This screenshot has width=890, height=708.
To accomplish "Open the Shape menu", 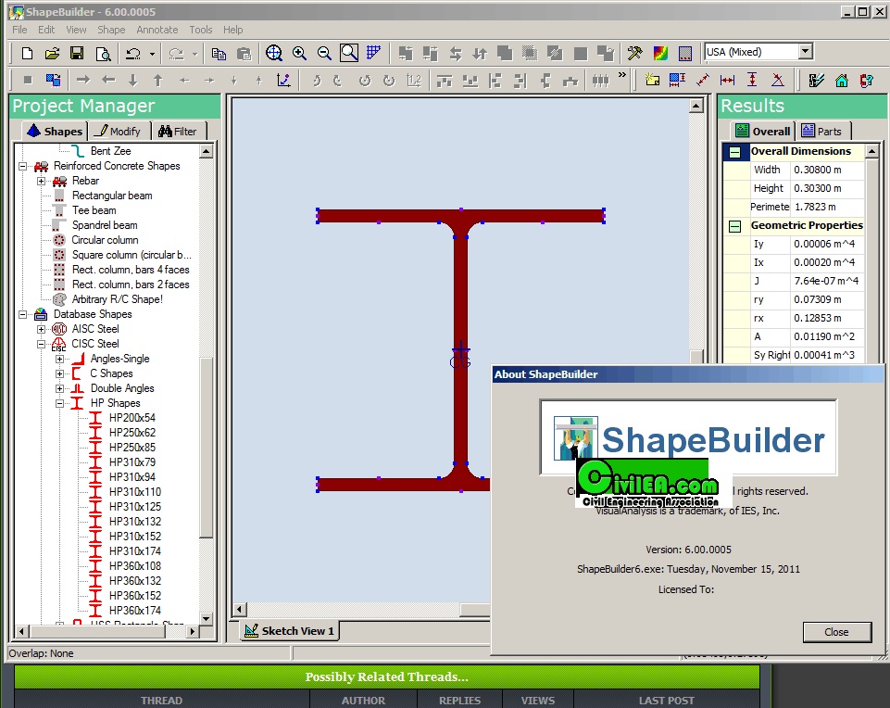I will (x=111, y=30).
